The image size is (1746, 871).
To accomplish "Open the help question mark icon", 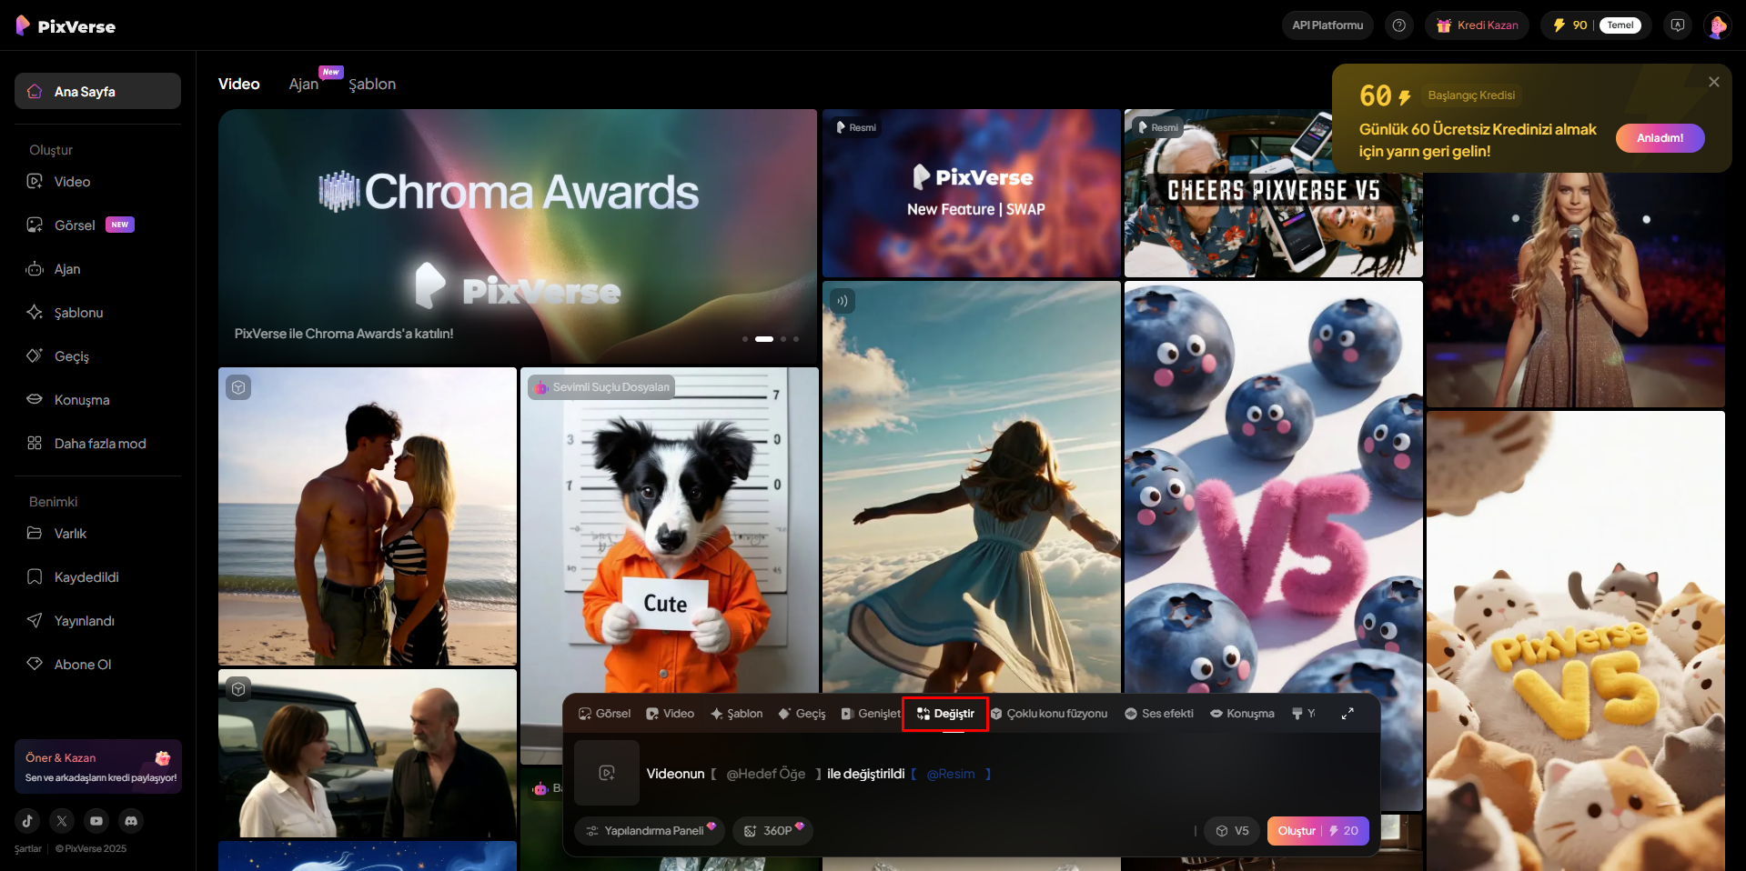I will [1399, 25].
